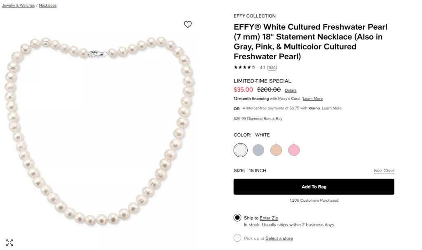Select the Ship to delivery option

[x=237, y=217]
